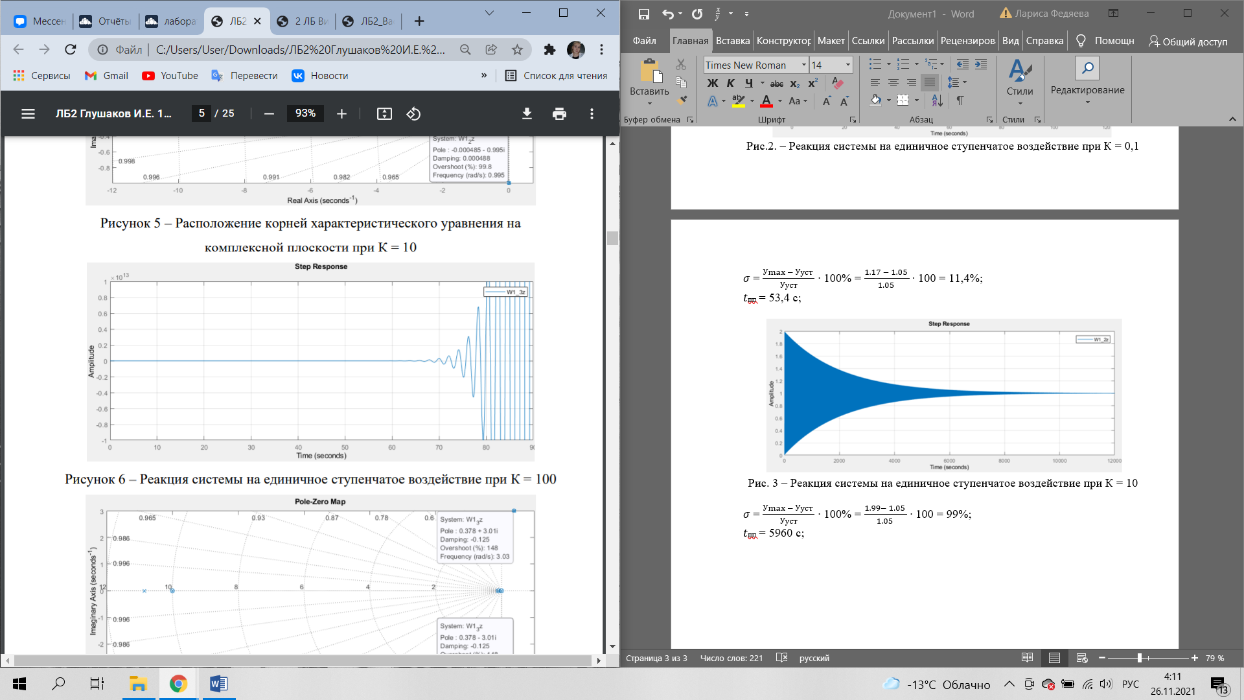Align text left in Word
The width and height of the screenshot is (1244, 700).
(875, 82)
